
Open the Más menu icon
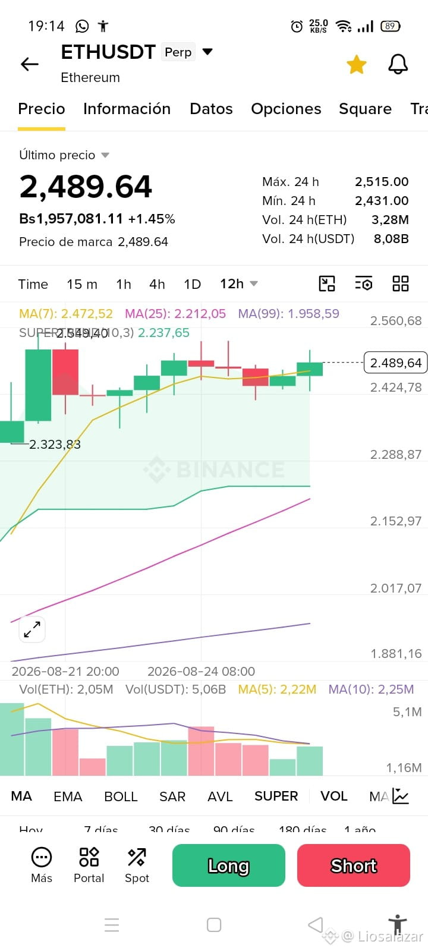tap(42, 865)
